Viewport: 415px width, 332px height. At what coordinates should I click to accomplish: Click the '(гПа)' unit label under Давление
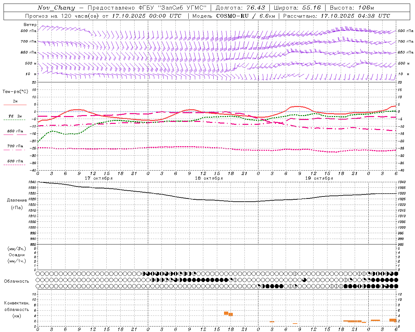[x=17, y=208]
